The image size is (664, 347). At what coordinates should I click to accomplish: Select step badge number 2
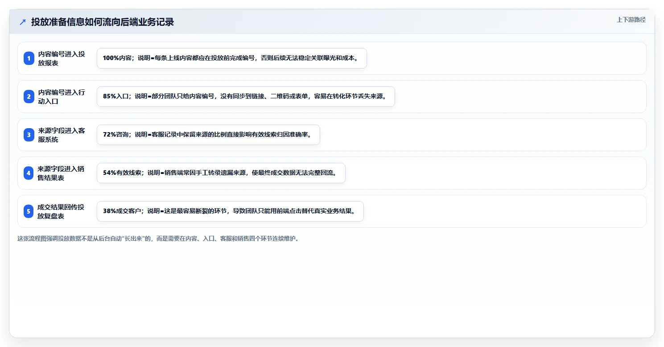[29, 97]
